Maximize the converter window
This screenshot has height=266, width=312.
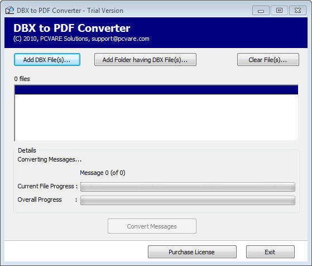coord(279,11)
